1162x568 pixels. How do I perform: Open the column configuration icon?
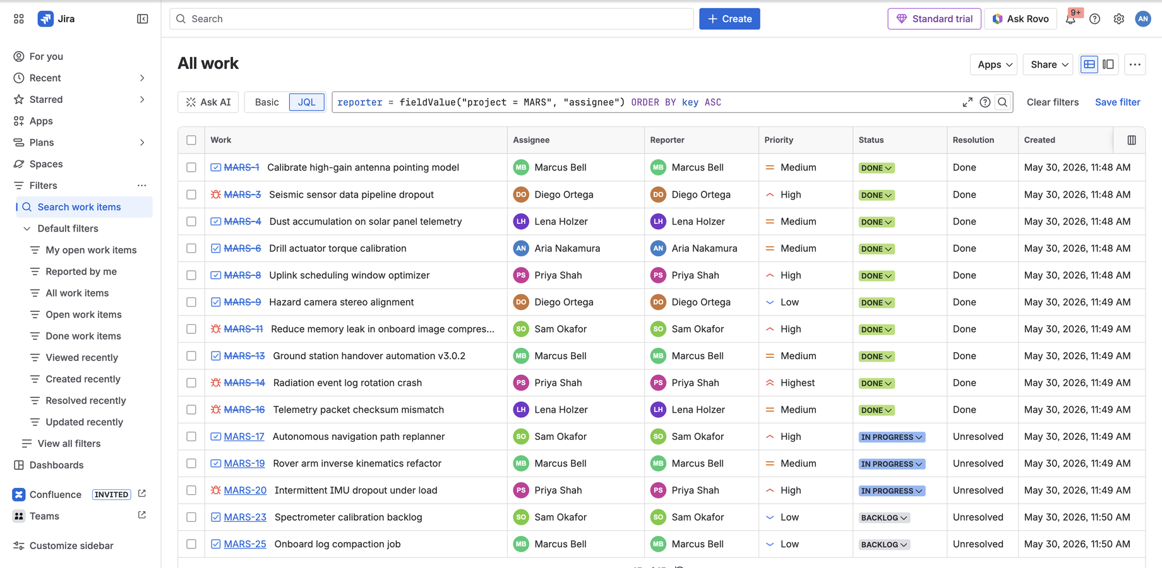(1132, 140)
